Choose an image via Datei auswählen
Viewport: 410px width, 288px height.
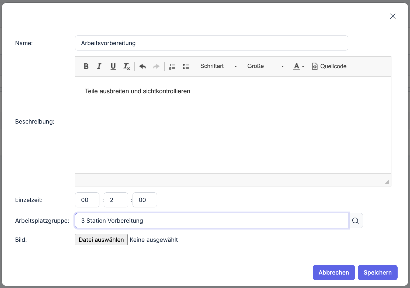(101, 240)
